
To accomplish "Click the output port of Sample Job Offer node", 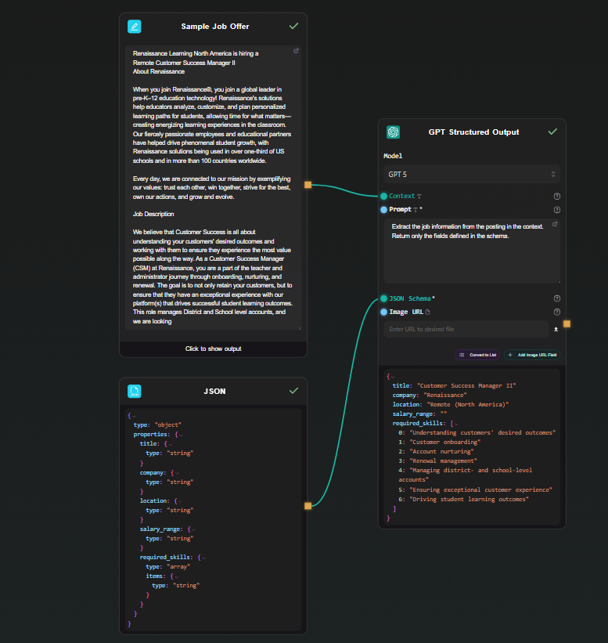I will click(308, 185).
